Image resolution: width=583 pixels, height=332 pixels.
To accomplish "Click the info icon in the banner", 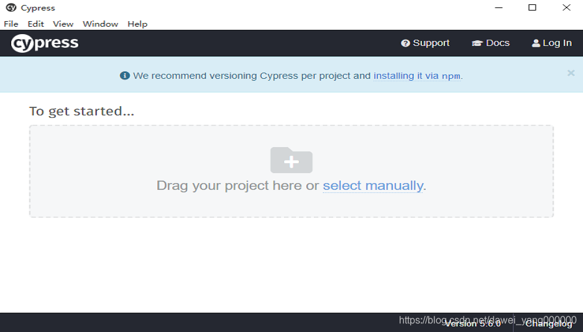I will (124, 76).
